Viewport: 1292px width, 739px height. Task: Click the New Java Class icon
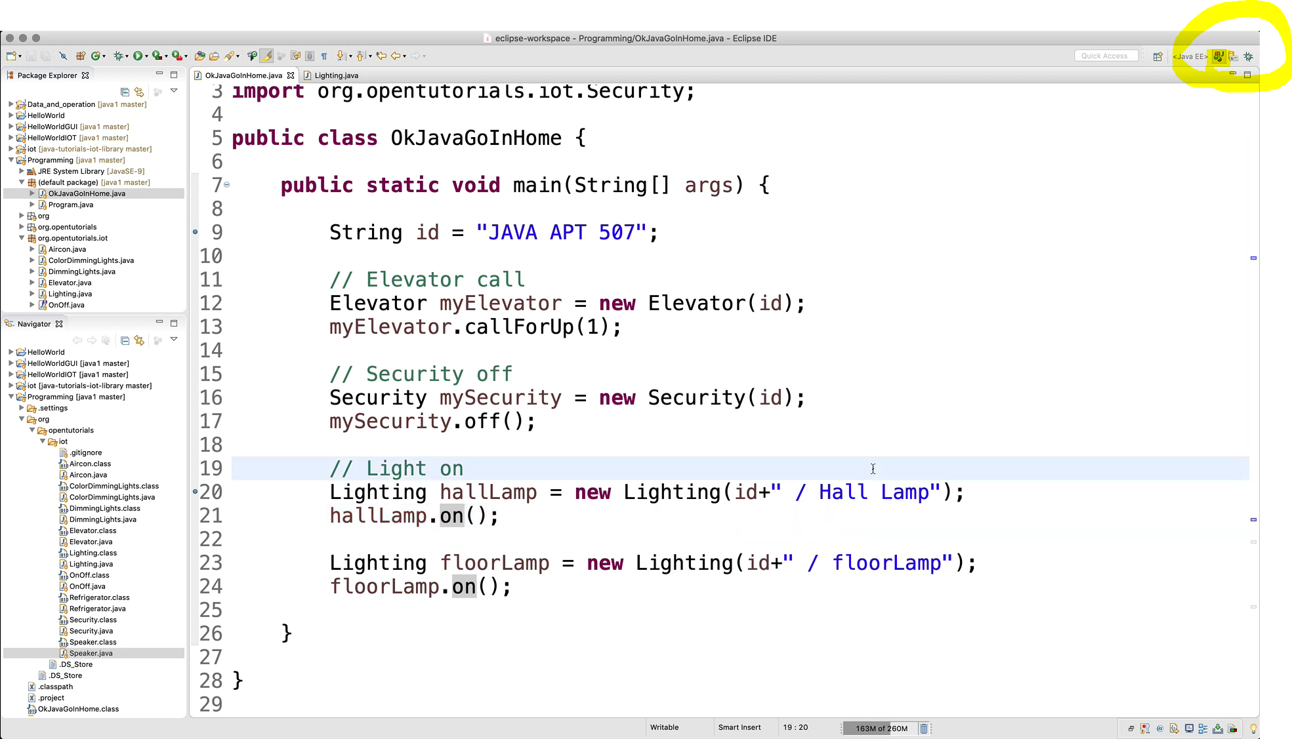click(x=96, y=56)
